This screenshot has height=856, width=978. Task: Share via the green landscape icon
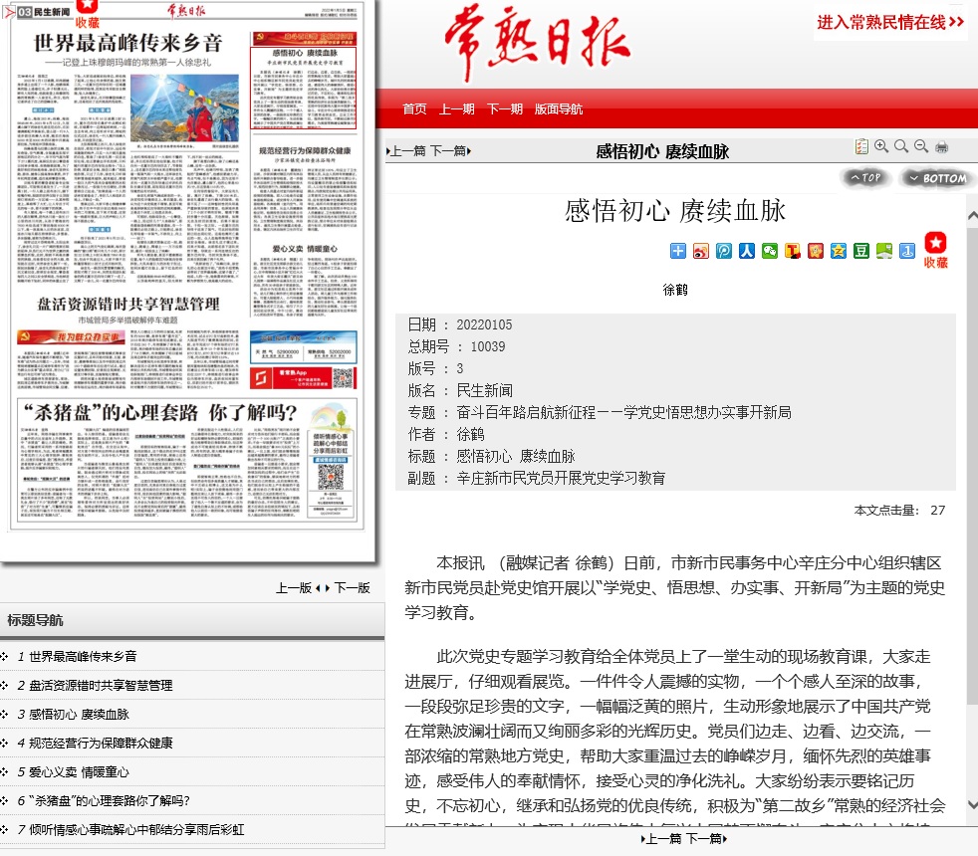click(x=884, y=251)
